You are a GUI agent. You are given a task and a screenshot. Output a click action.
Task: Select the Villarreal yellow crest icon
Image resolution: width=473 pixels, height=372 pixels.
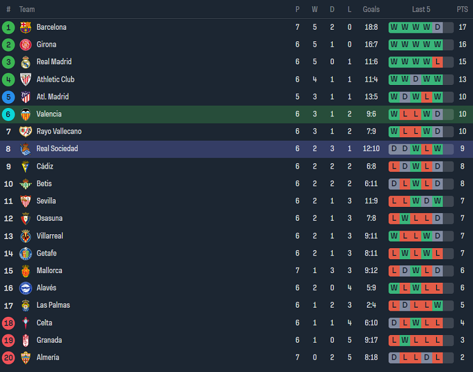[25, 236]
